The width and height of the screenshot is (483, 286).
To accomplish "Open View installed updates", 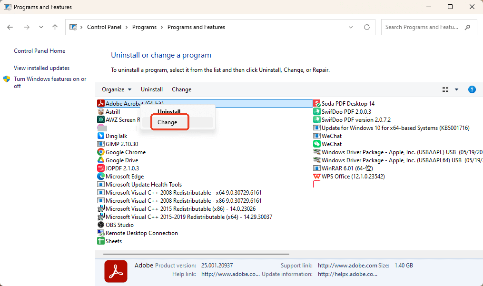I will (x=41, y=68).
